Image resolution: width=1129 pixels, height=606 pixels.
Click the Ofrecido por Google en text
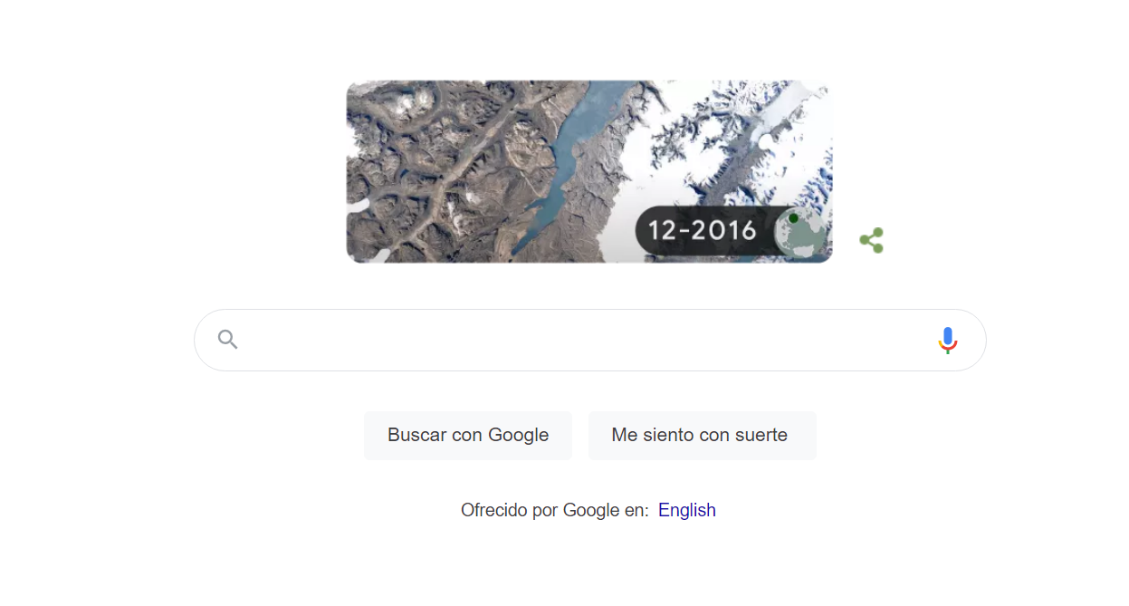(x=554, y=510)
